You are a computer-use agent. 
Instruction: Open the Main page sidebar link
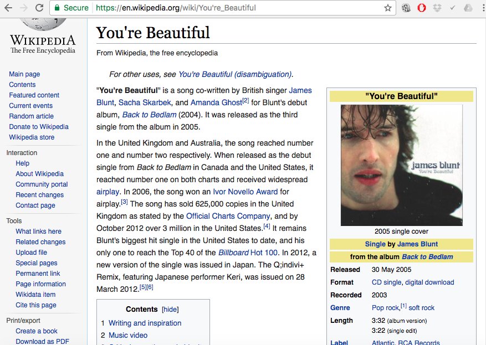tap(24, 74)
